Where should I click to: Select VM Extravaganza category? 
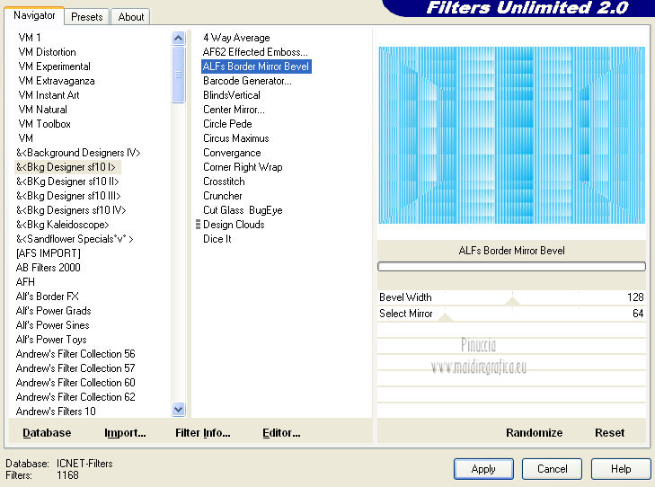click(x=57, y=81)
